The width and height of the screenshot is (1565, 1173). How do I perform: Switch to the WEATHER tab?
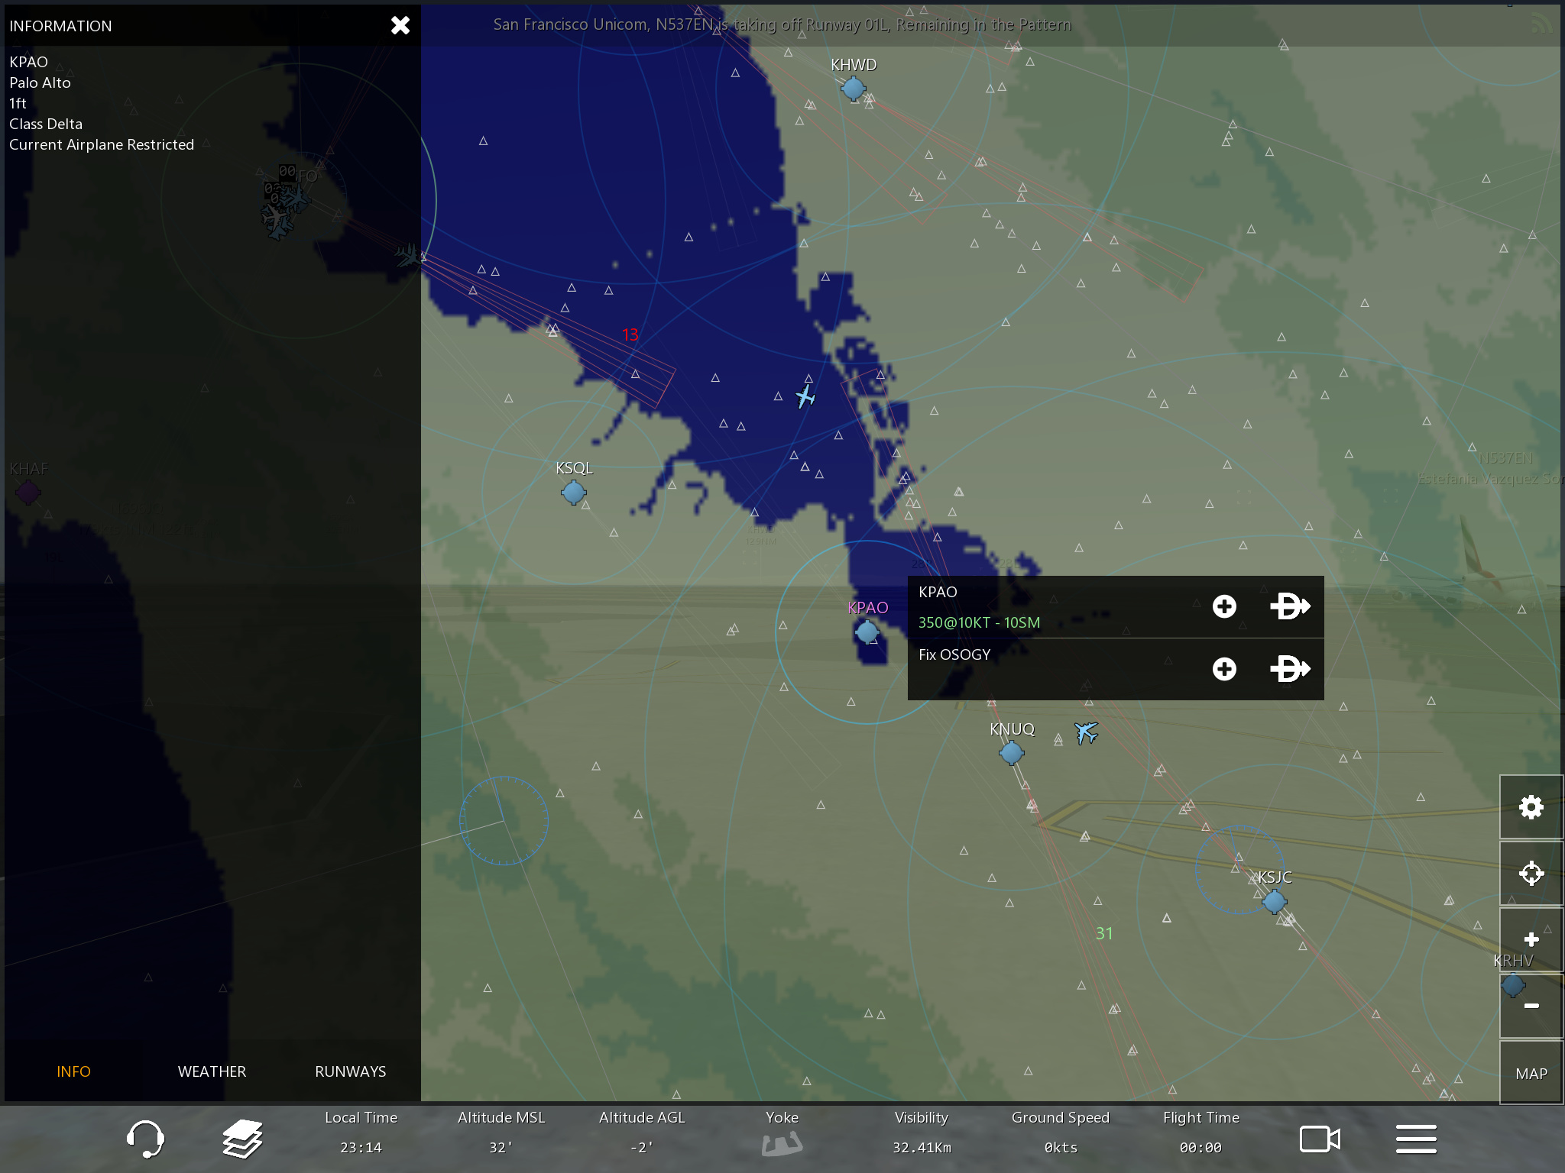click(212, 1071)
